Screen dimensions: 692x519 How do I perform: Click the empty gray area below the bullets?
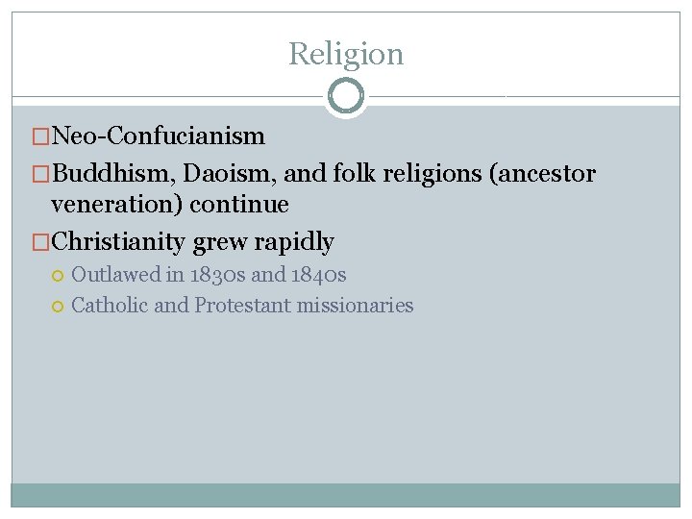346,404
